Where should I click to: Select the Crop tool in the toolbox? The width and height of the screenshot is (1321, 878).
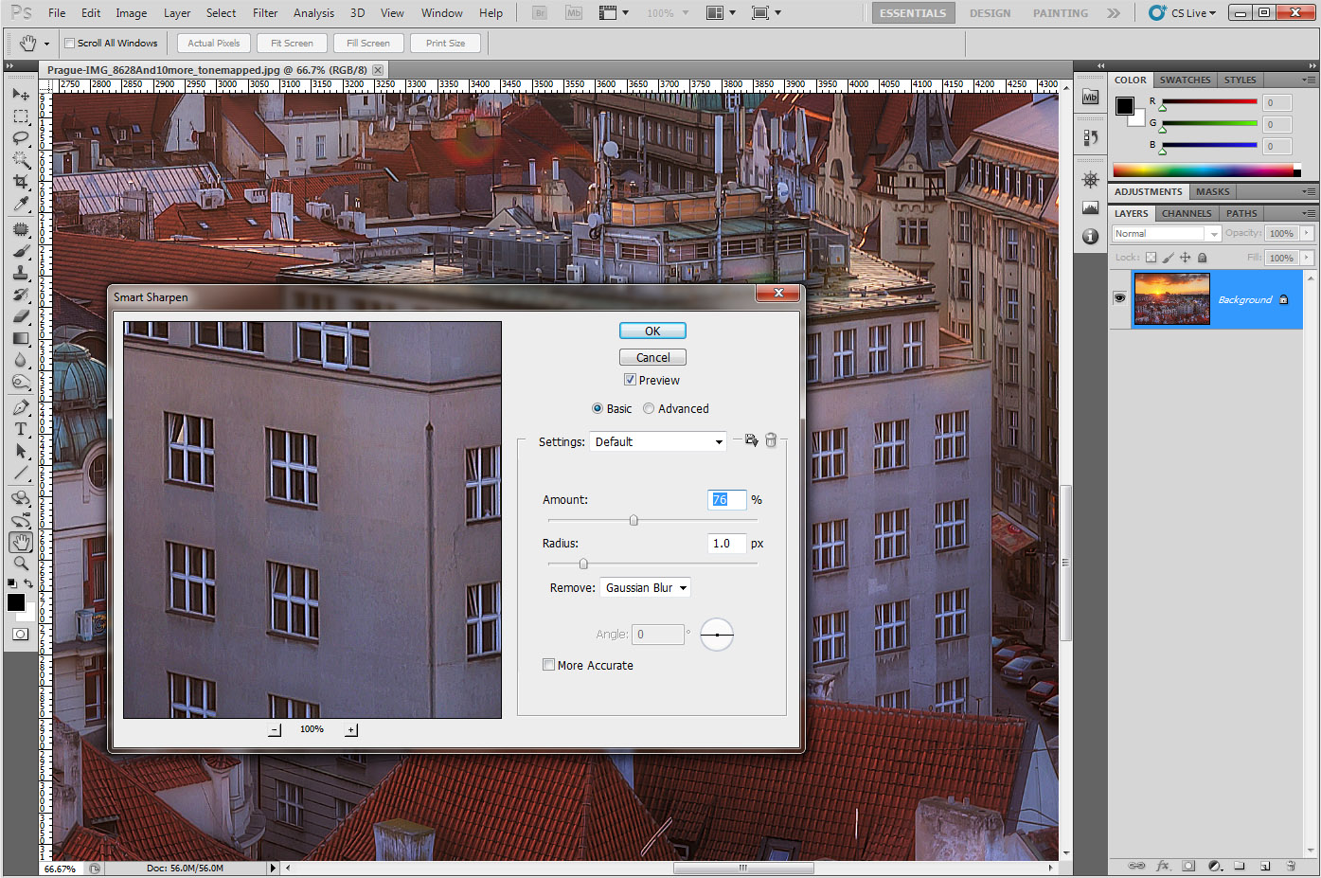pyautogui.click(x=20, y=181)
